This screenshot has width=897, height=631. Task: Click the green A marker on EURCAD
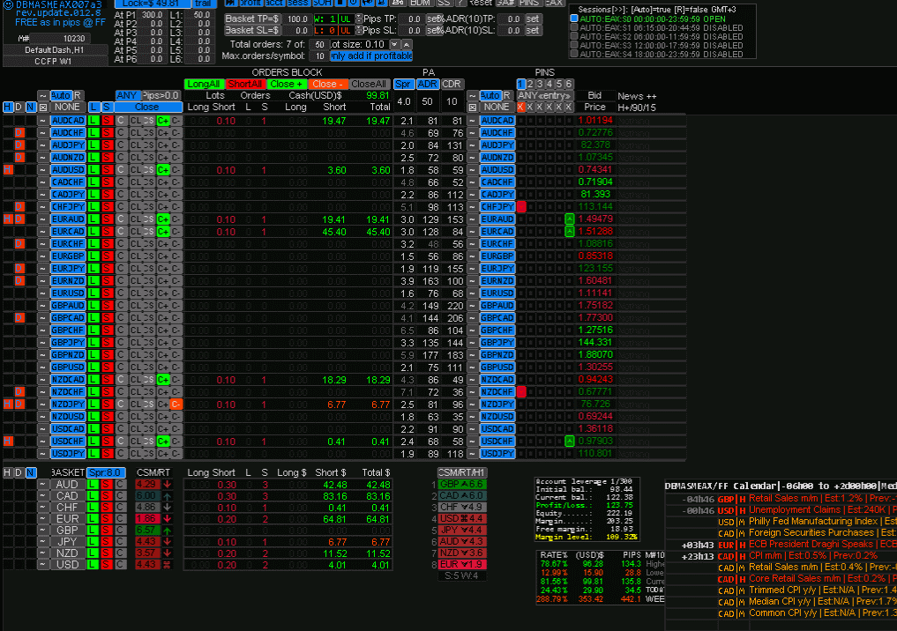click(569, 232)
